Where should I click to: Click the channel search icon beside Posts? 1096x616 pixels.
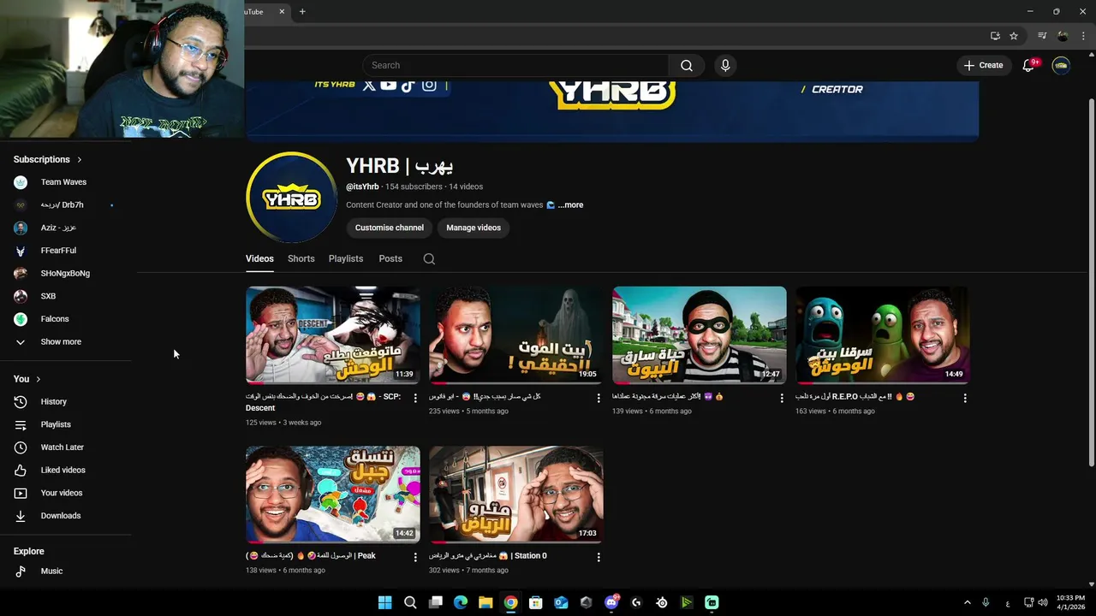pos(429,259)
